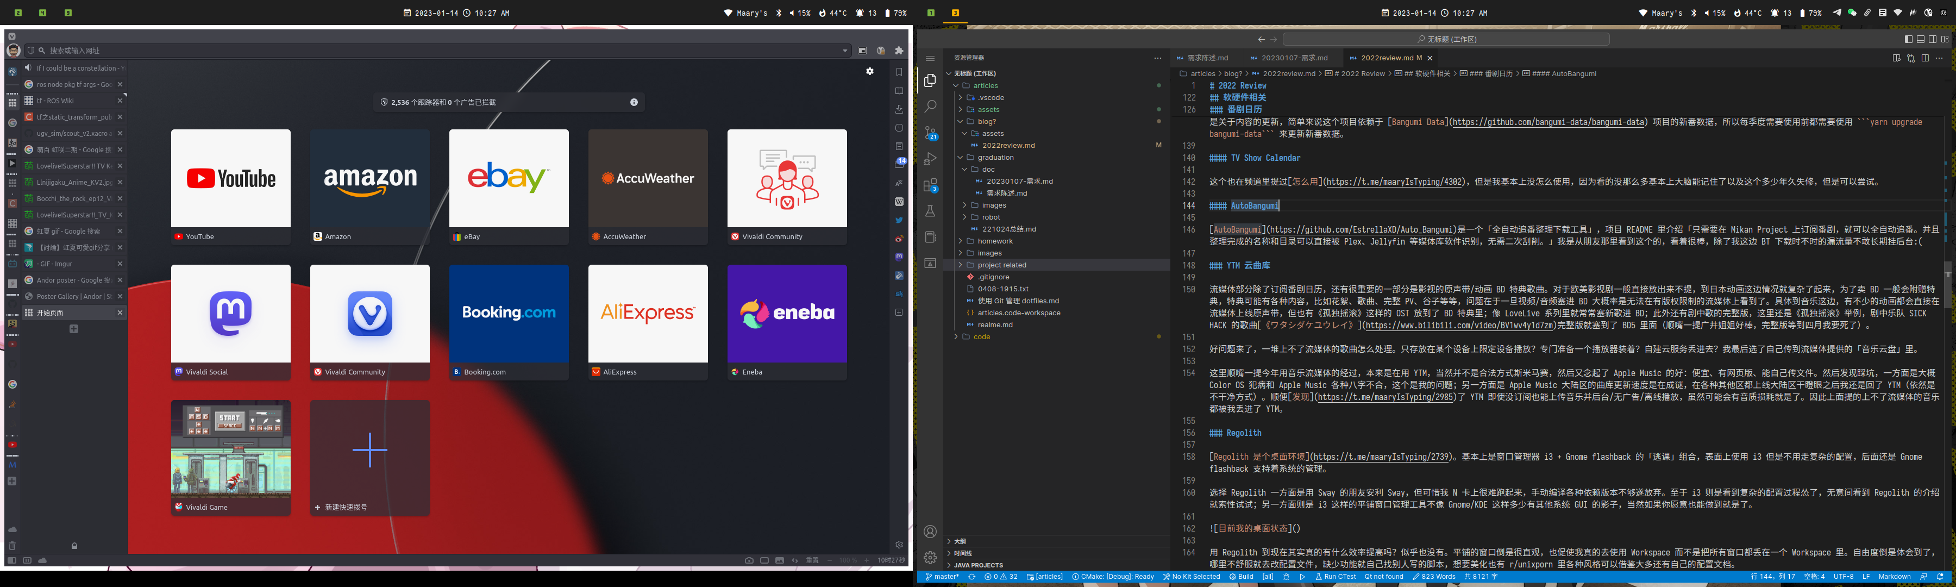Open the Extensions view in activity bar
This screenshot has width=1956, height=587.
[930, 185]
